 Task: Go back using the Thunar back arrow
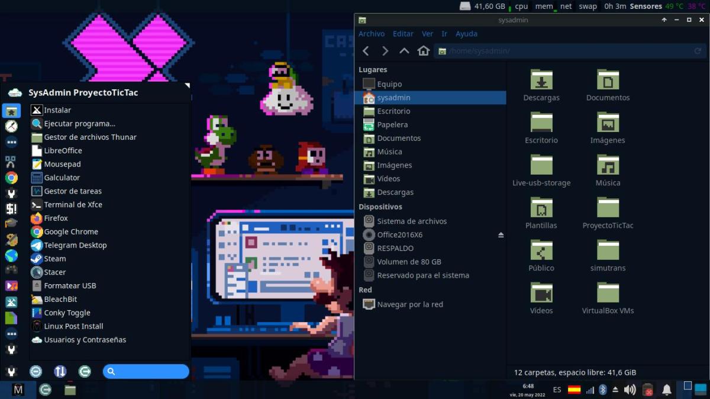(366, 51)
